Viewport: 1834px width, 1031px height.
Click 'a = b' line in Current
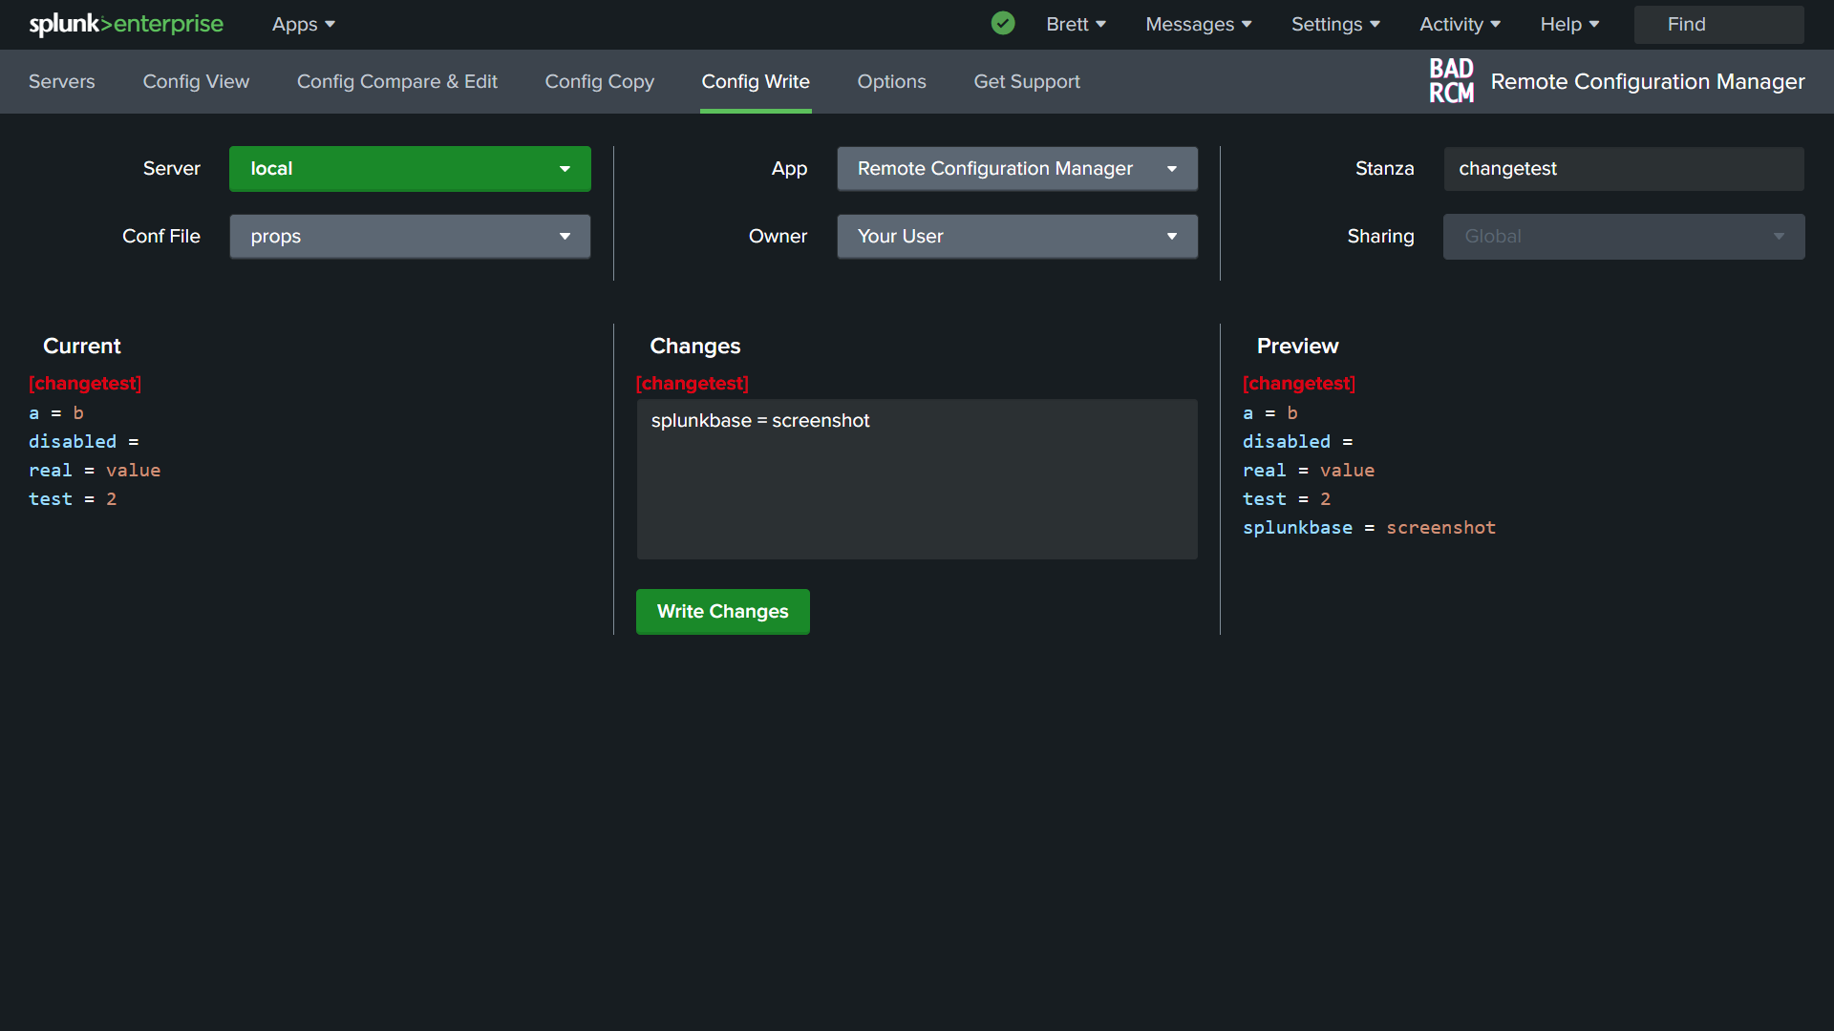55,413
